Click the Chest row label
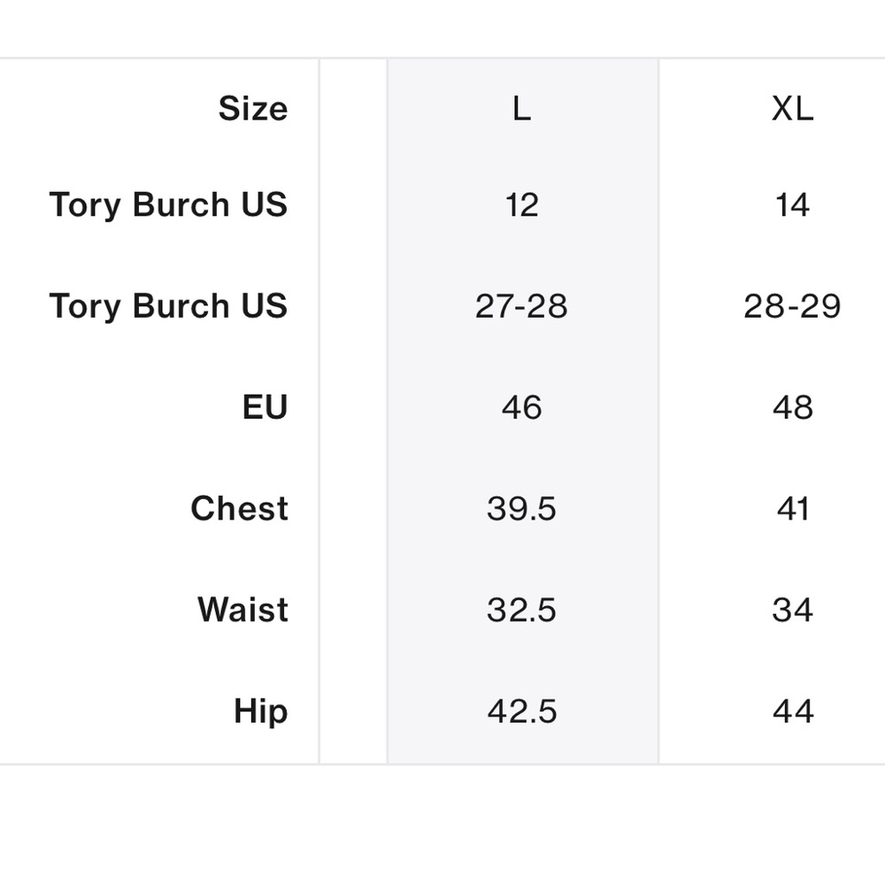The height and width of the screenshot is (885, 885). tap(239, 509)
